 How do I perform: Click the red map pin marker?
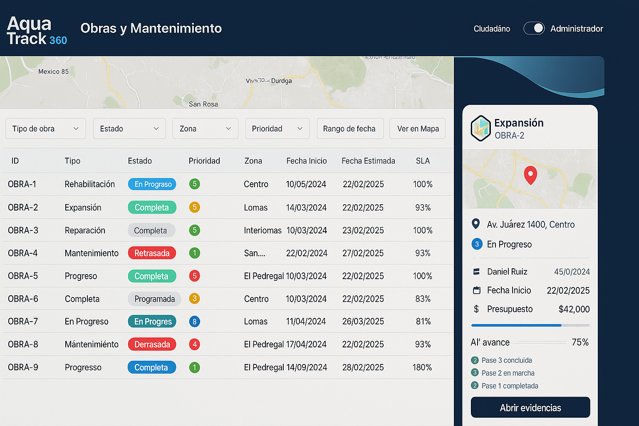(x=530, y=175)
